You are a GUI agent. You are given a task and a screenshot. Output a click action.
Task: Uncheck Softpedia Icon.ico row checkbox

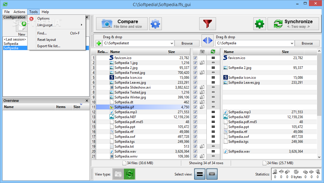coord(195,77)
